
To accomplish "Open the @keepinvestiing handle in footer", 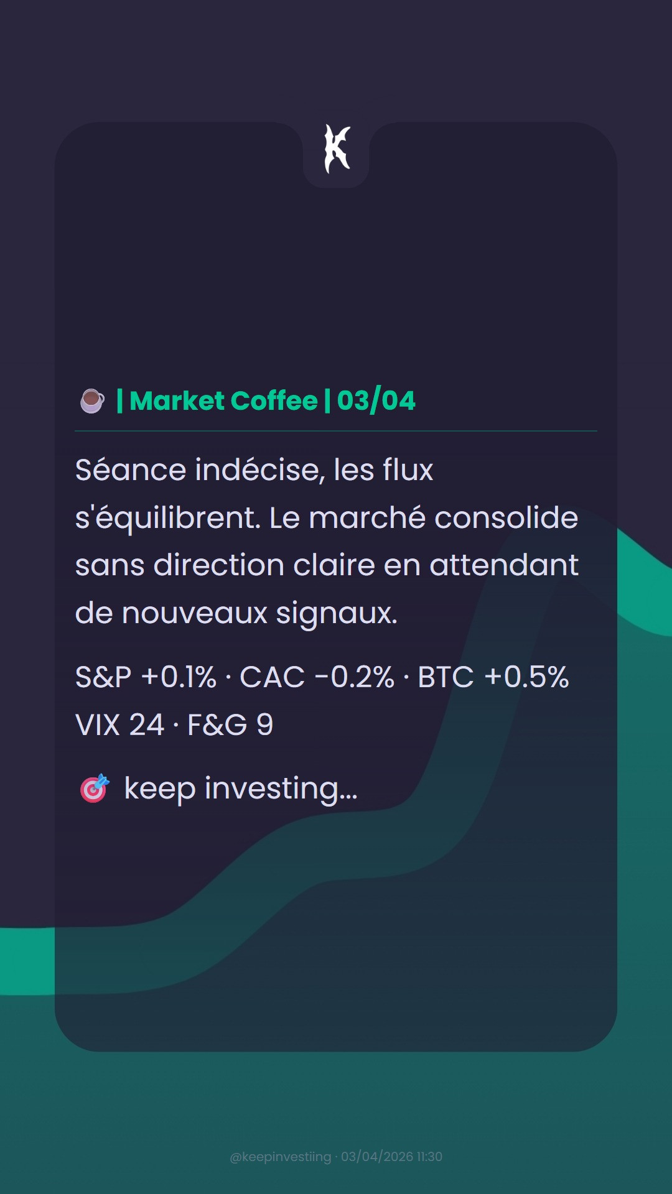I will pos(281,1157).
